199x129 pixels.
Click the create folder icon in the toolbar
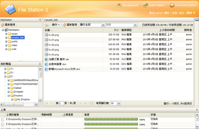(x=46, y=25)
